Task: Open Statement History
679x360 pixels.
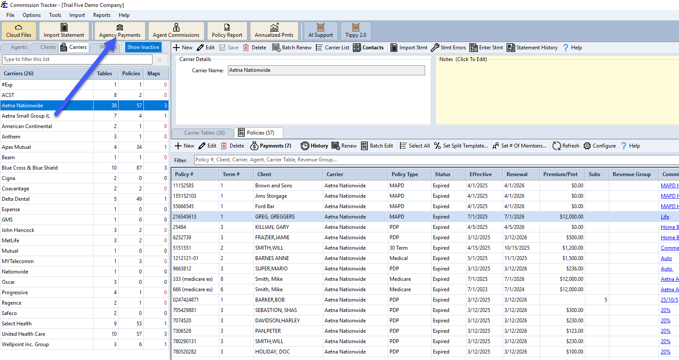Action: [x=532, y=48]
